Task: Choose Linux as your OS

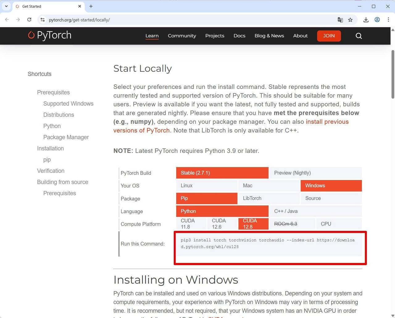Action: (x=207, y=186)
